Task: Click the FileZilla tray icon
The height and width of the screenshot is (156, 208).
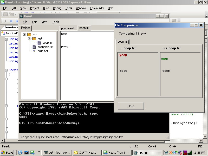Action: coord(185,153)
